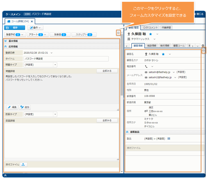
Task: Click into the タイトル input field
Action: [66, 59]
